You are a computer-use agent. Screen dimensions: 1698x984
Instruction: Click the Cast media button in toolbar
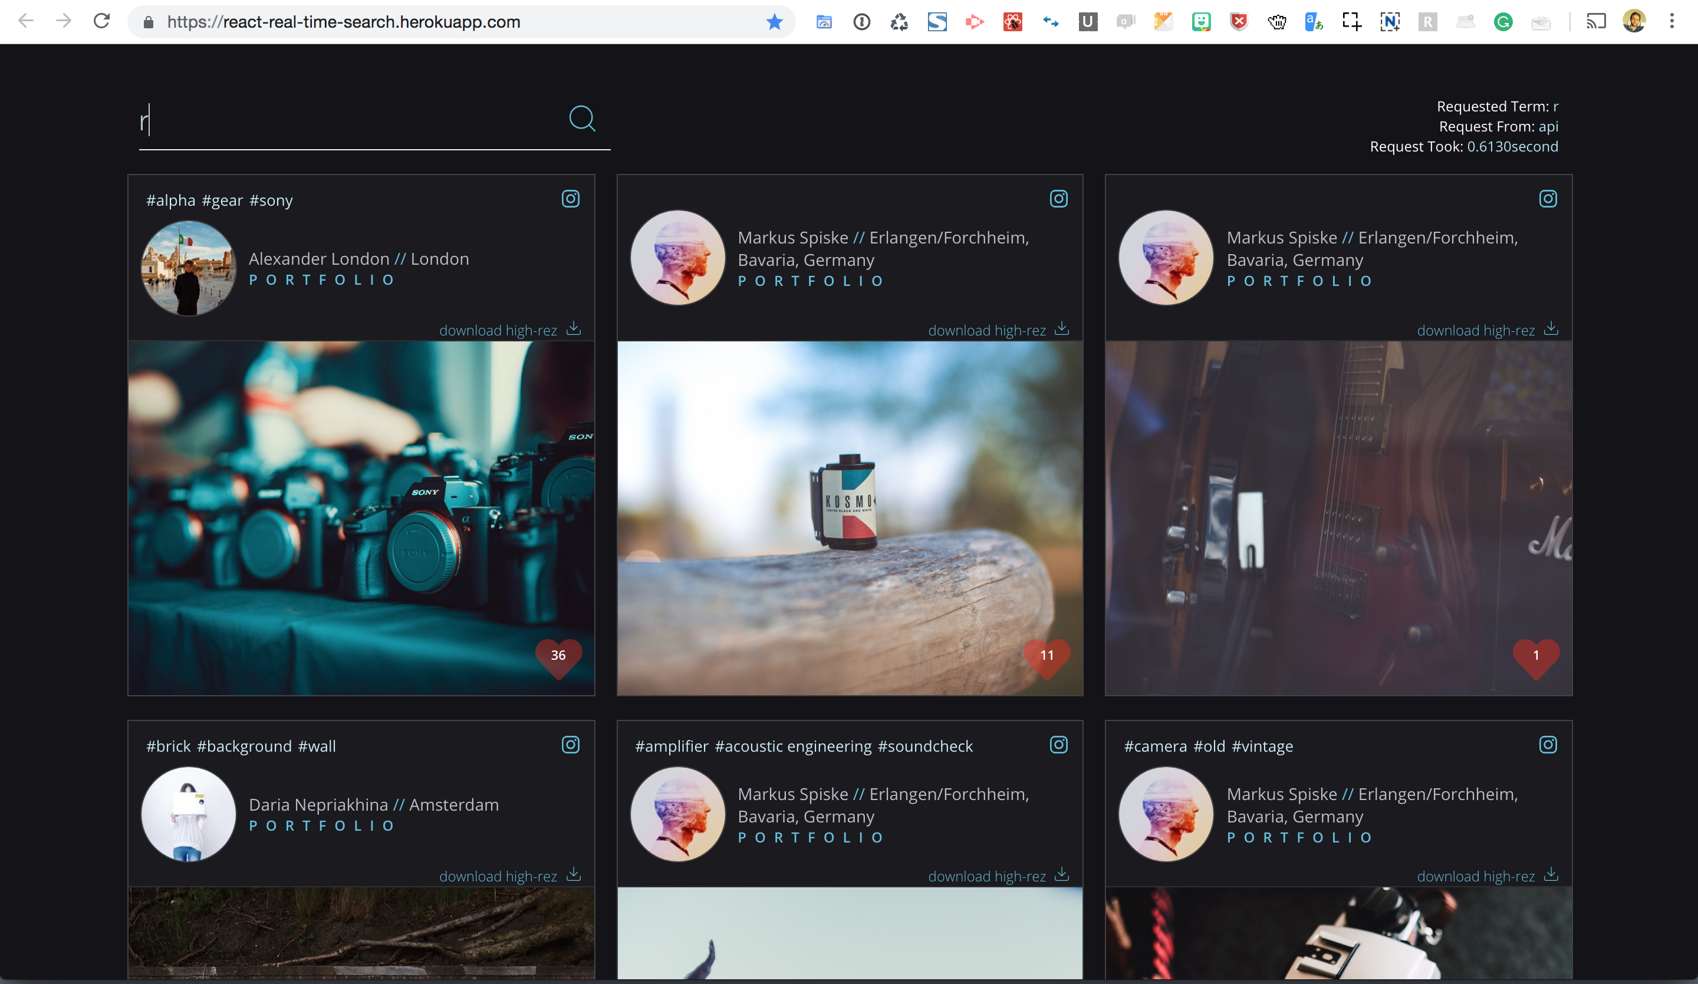point(1595,22)
